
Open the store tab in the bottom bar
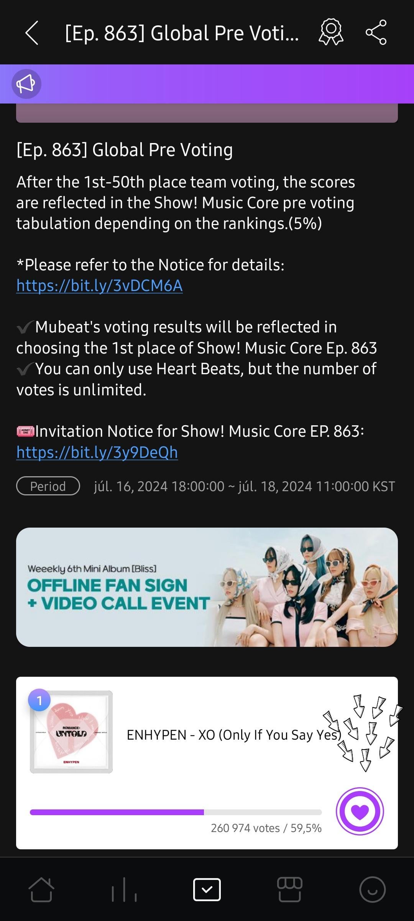coord(290,889)
